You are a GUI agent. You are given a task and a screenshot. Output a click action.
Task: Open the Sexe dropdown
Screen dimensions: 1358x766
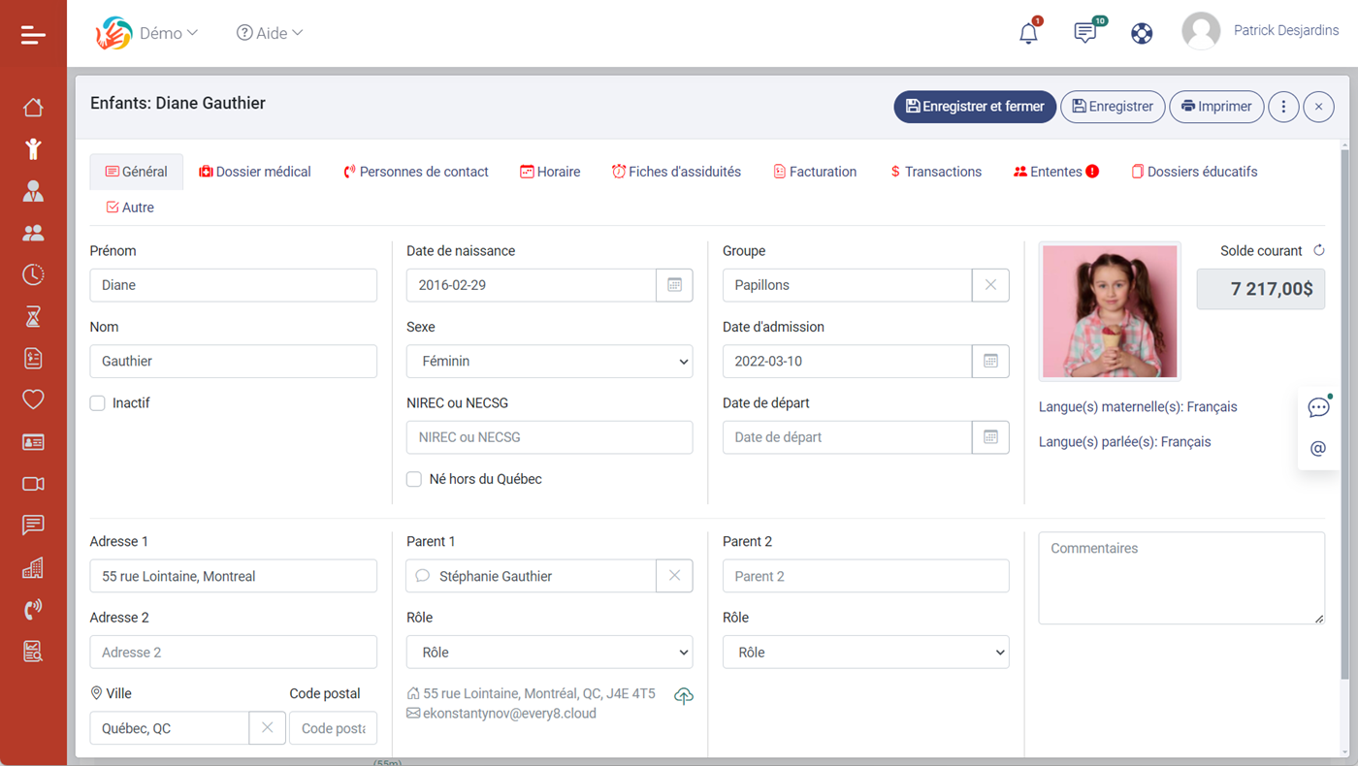[x=549, y=361]
